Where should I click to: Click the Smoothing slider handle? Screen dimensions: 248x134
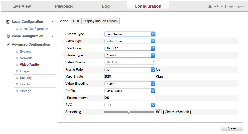point(129,112)
